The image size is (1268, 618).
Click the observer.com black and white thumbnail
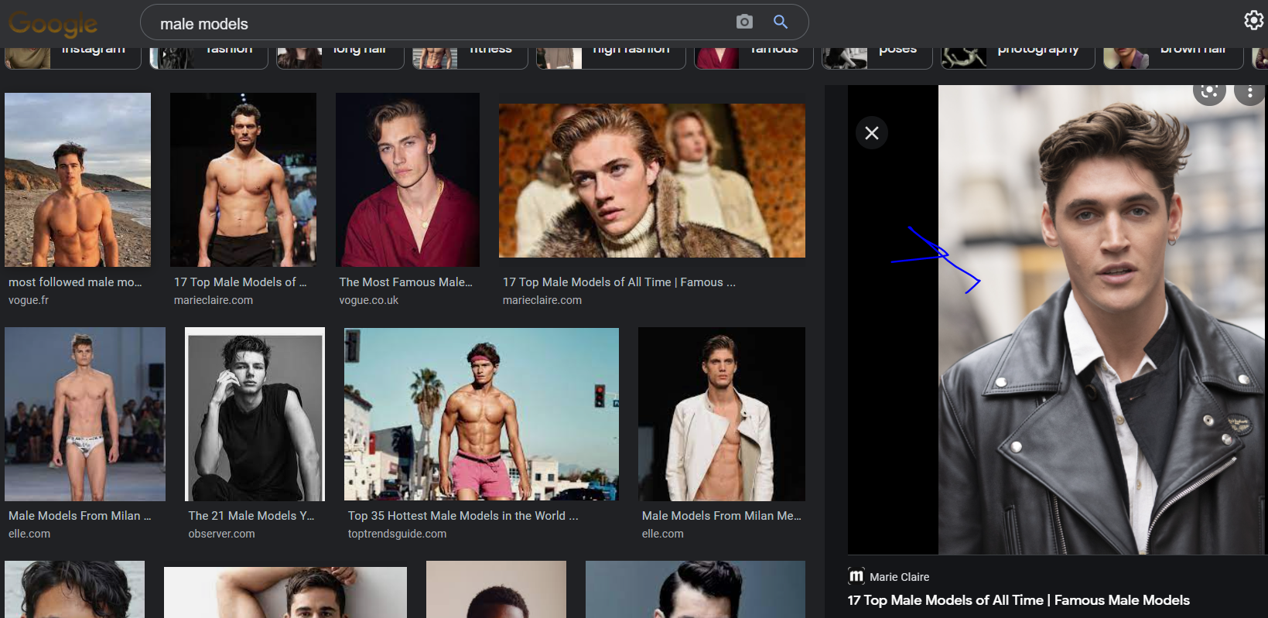tap(255, 414)
